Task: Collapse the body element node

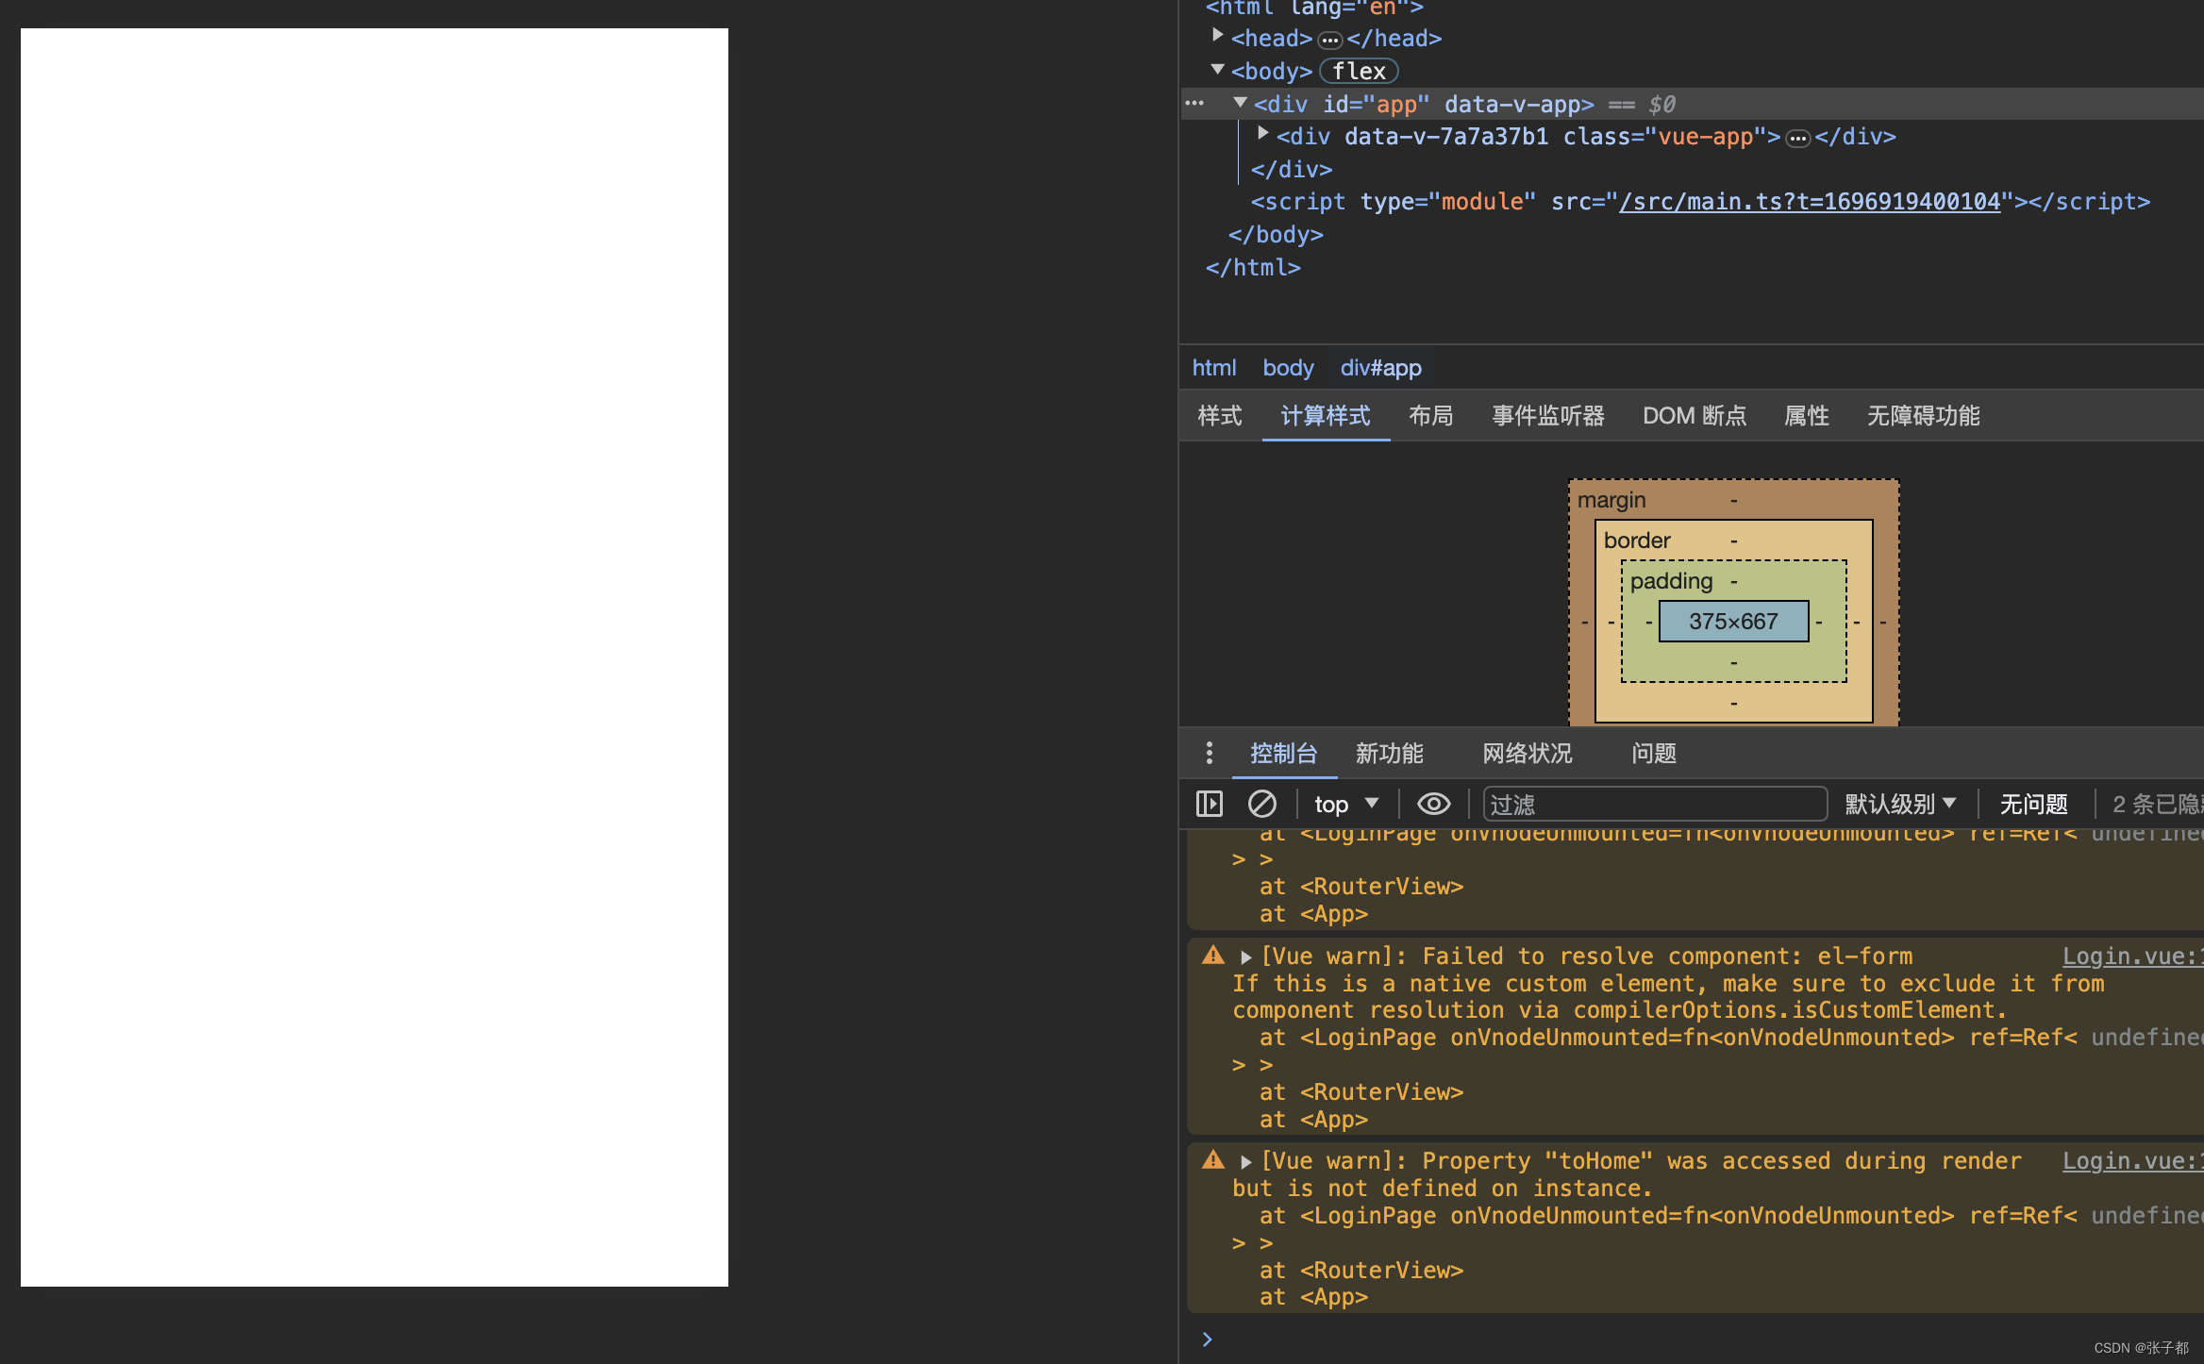Action: [1217, 69]
